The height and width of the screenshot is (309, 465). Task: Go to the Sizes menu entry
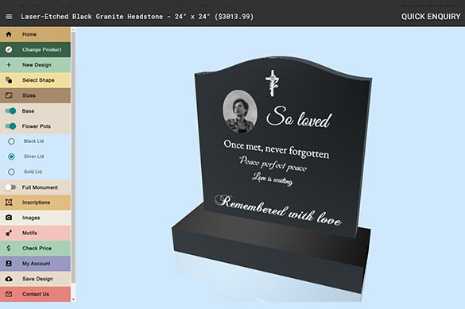tap(35, 95)
